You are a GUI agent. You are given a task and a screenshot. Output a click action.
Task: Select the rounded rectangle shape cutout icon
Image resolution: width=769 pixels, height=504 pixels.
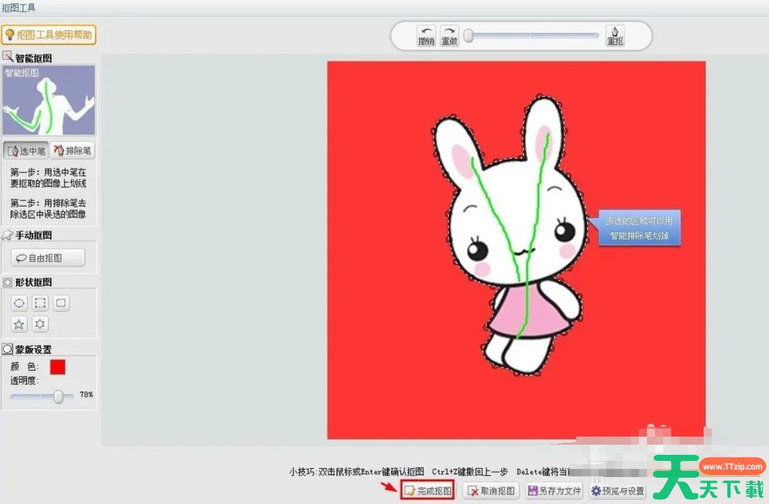61,303
